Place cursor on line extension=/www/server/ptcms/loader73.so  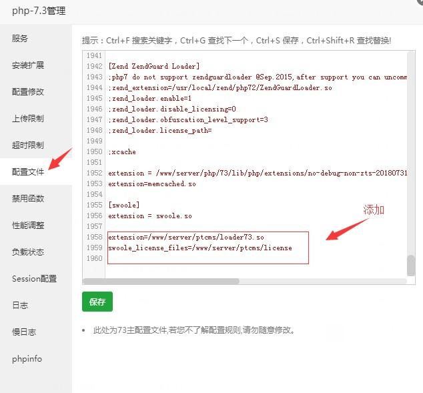coord(186,237)
